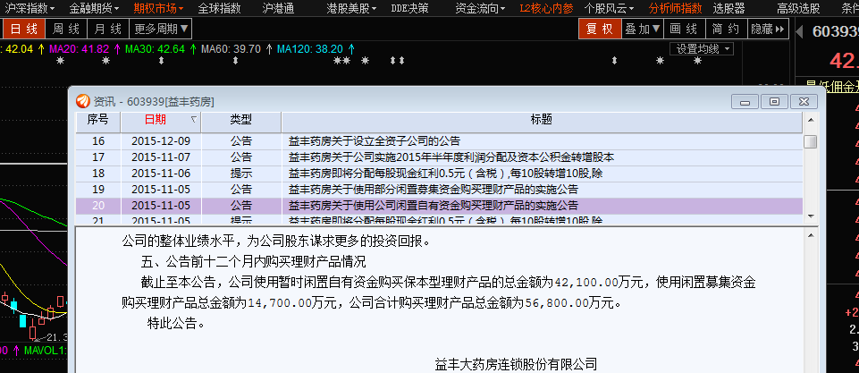The height and width of the screenshot is (373, 859).
Task: Click the sort arrow in 日期 header
Action: click(x=193, y=120)
